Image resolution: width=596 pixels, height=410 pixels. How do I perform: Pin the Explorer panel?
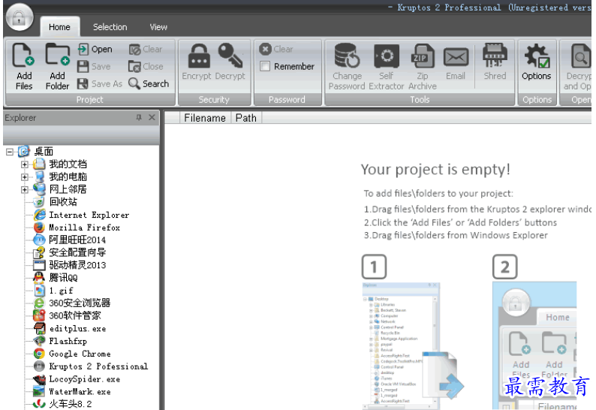[139, 118]
